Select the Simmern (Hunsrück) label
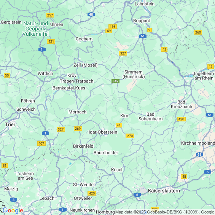The width and height of the screenshot is (215, 215). pyautogui.click(x=134, y=74)
